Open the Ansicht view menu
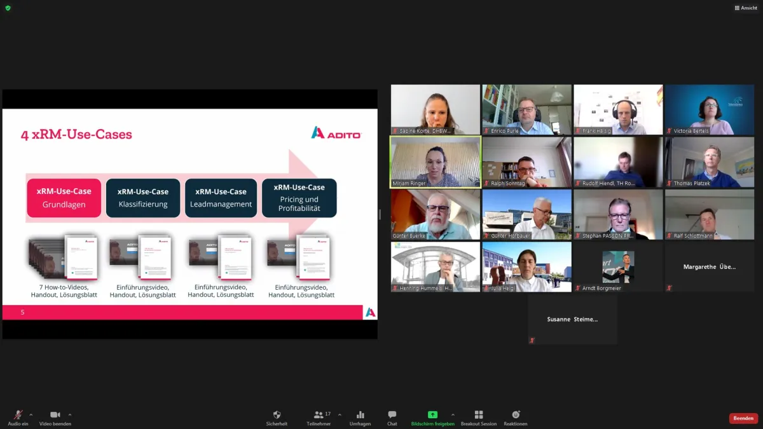 746,8
